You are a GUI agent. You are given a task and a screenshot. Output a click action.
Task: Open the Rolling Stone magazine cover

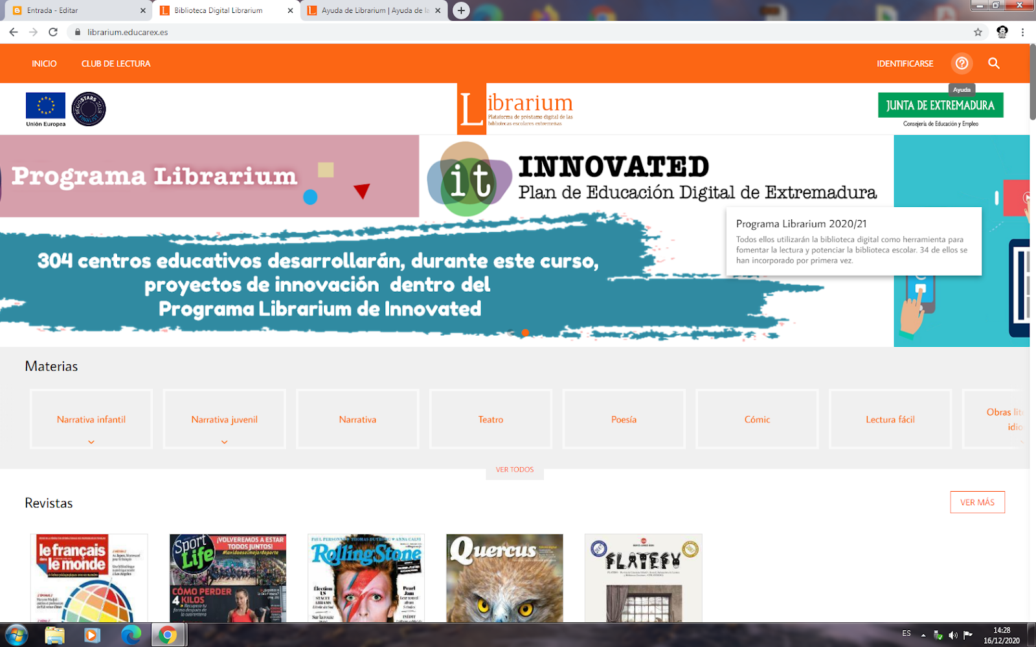pyautogui.click(x=366, y=578)
